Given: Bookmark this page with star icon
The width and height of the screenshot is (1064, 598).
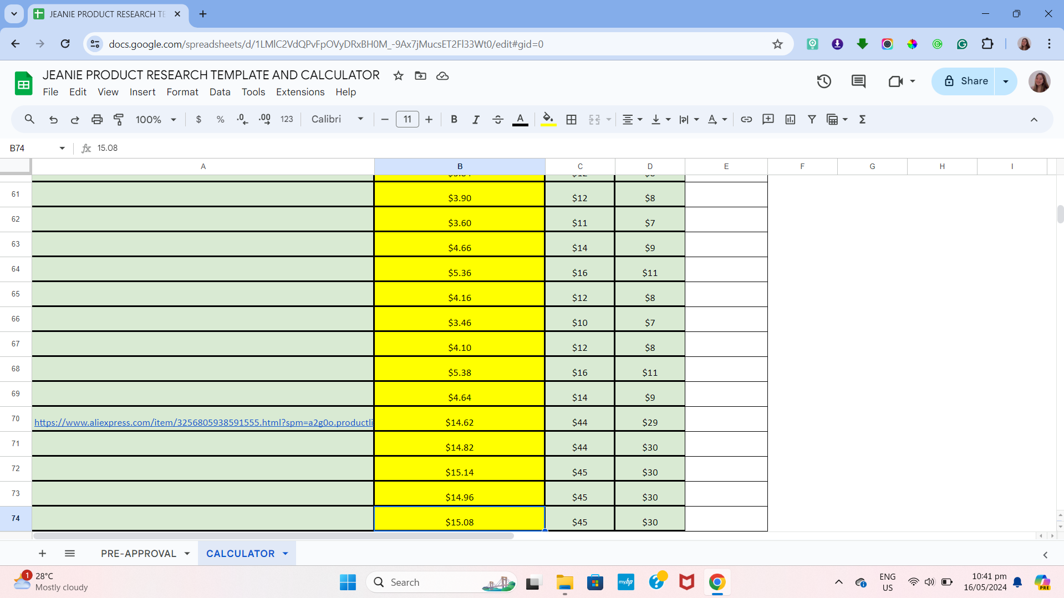Looking at the screenshot, I should coord(777,44).
